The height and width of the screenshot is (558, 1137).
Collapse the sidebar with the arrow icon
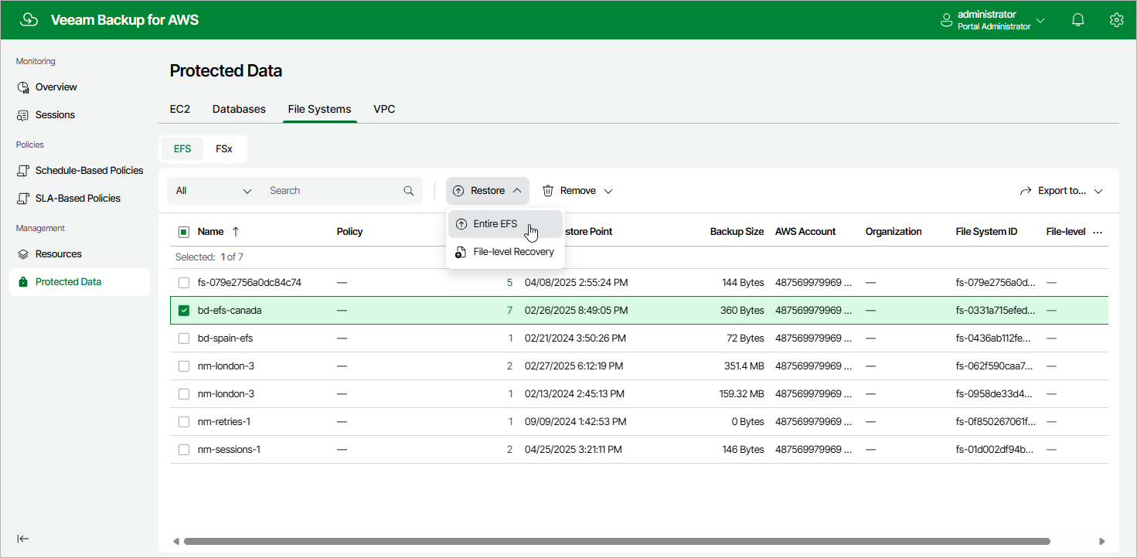[x=23, y=539]
